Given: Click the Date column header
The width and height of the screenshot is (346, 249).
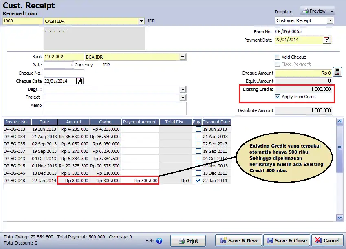Looking at the screenshot, I should pyautogui.click(x=44, y=122).
